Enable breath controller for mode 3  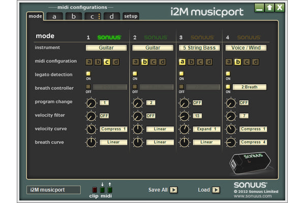(182, 87)
